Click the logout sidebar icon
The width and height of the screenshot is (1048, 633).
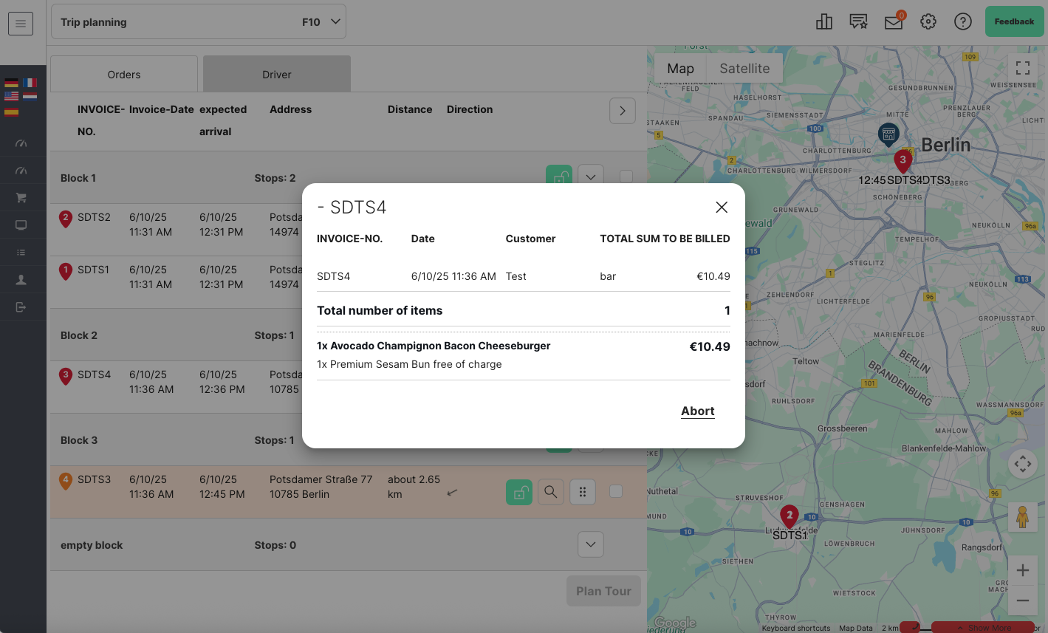(21, 307)
